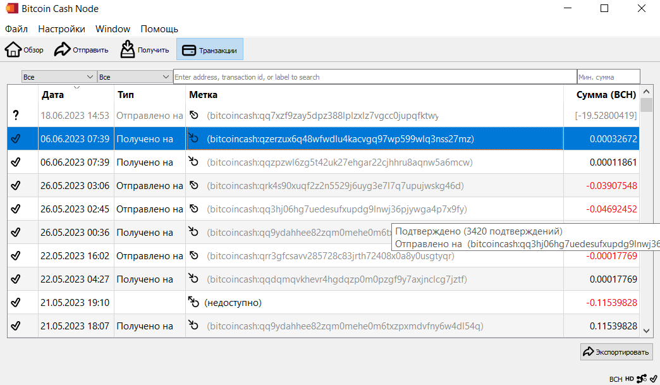
Task: Select the address label ending in wskg46d
Action: point(335,186)
